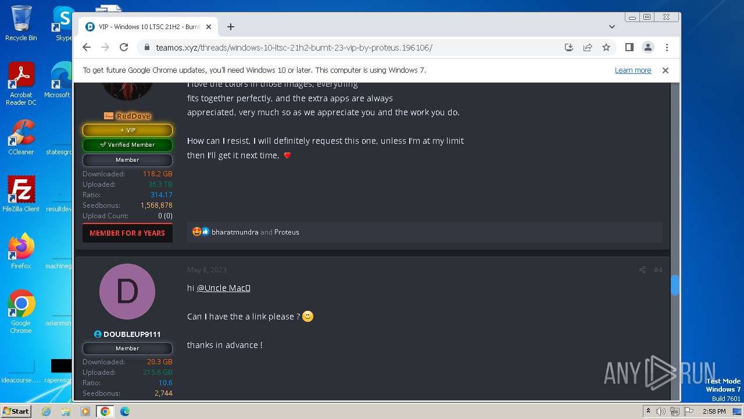This screenshot has height=419, width=744.
Task: Click the page vertical scrollbar thumb
Action: pos(675,285)
